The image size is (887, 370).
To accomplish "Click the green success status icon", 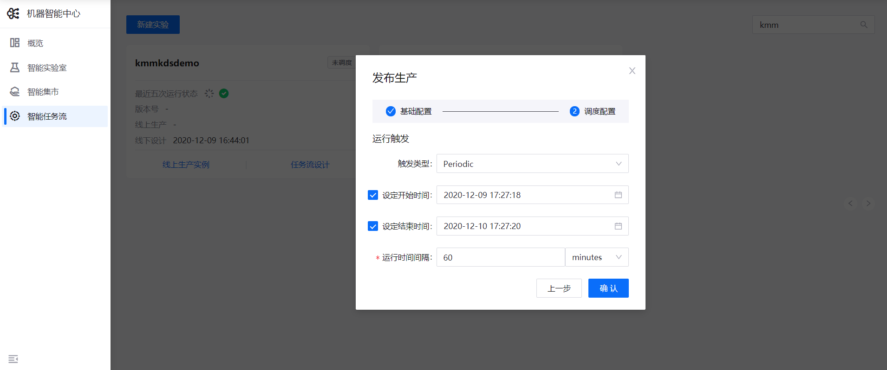I will [224, 93].
